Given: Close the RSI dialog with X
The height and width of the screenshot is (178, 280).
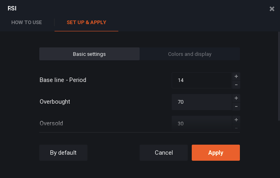Looking at the screenshot, I should point(272,9).
